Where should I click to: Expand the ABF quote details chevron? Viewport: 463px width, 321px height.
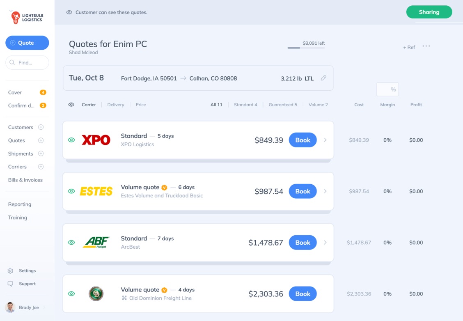click(x=325, y=243)
